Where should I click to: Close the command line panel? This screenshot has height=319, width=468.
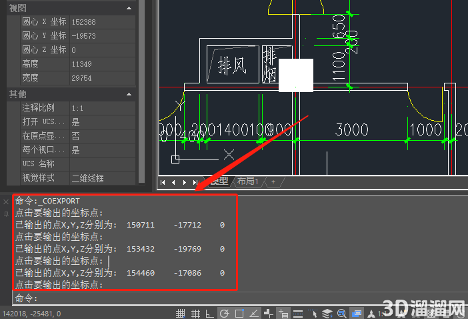[6, 202]
